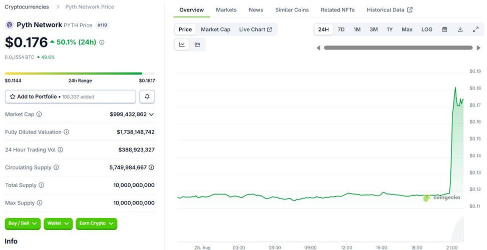Select the candlestick chart view icon

197,44
